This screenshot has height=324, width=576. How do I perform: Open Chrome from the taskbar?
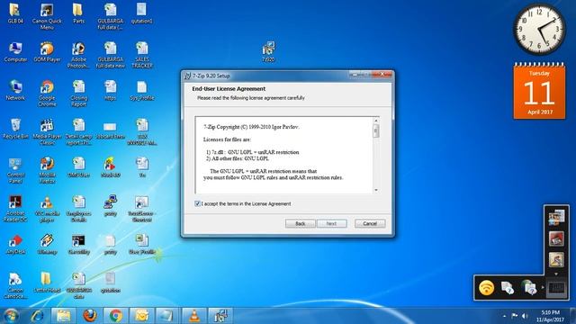tap(116, 316)
